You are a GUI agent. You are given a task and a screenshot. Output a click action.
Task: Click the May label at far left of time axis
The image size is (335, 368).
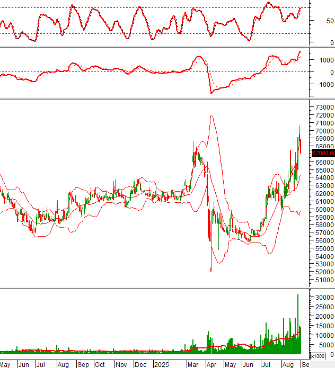point(5,365)
